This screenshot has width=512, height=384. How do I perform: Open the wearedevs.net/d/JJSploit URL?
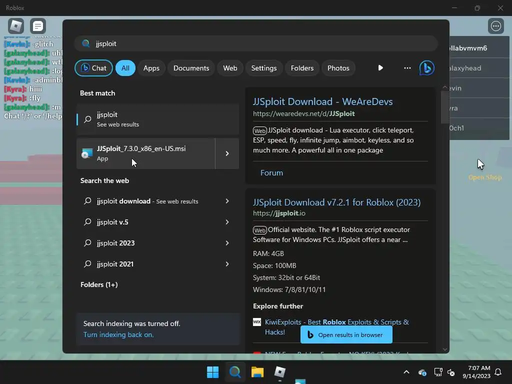click(303, 113)
